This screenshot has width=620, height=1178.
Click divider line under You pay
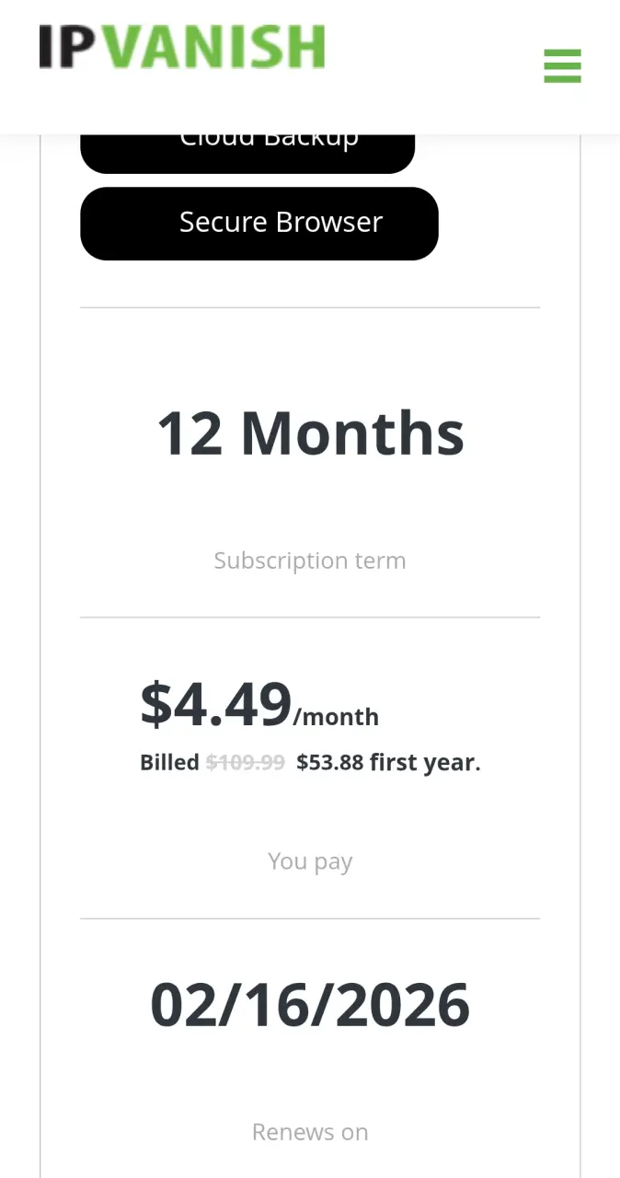310,918
